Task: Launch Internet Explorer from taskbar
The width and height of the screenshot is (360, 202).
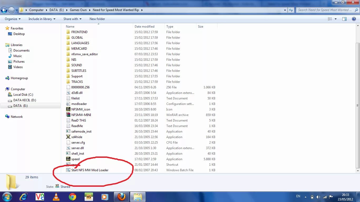Action: (23, 197)
